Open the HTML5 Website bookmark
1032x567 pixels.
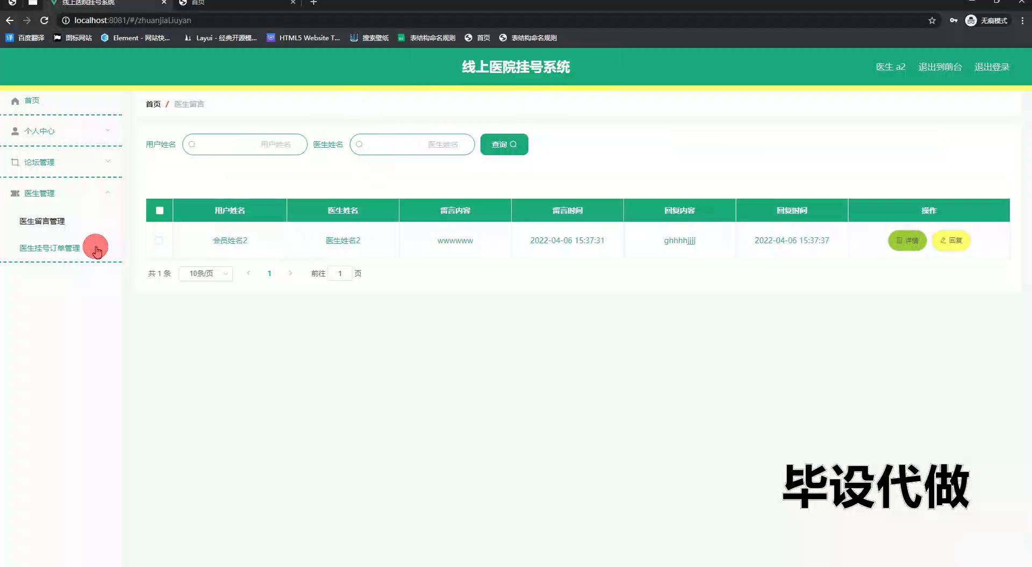pyautogui.click(x=304, y=38)
